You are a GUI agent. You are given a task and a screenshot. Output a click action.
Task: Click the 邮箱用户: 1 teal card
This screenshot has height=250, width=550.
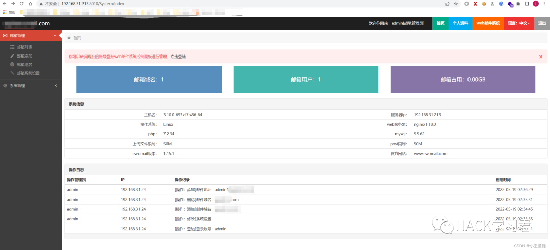point(306,79)
